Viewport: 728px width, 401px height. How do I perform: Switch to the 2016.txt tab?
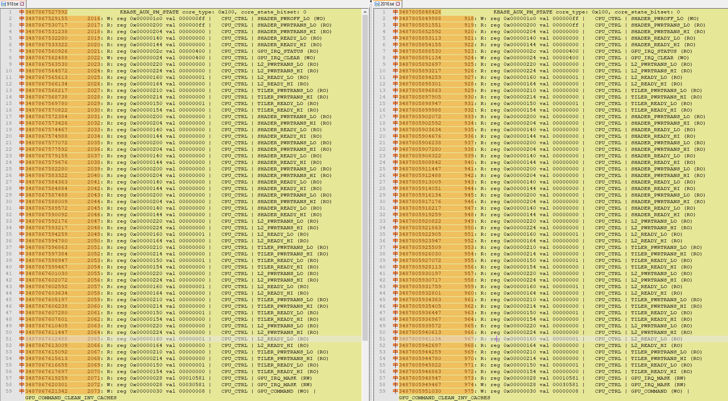(x=387, y=4)
